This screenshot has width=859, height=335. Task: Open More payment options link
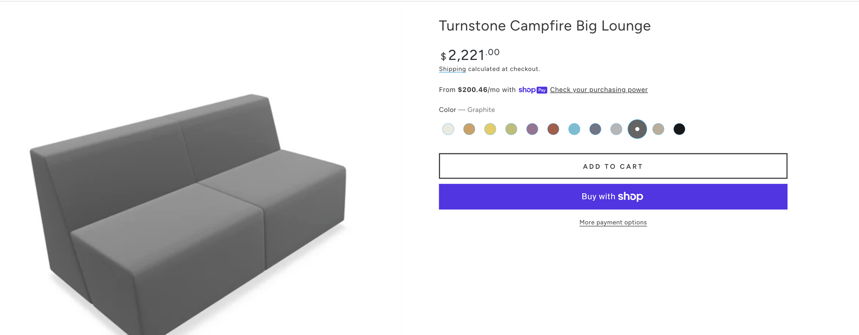[613, 222]
